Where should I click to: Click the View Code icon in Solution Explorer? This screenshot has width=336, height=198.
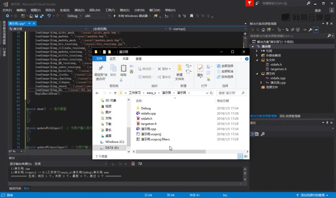[305, 30]
